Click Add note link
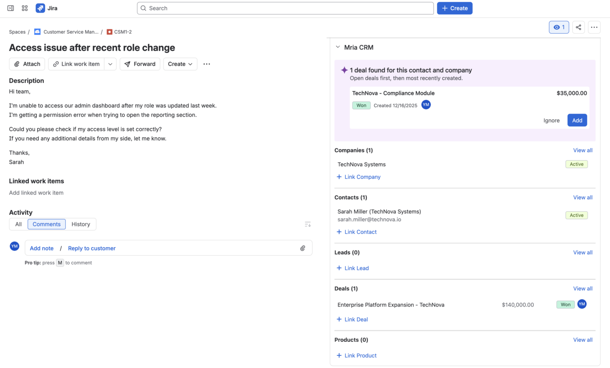Screen dimensions: 610x368 (x=42, y=248)
